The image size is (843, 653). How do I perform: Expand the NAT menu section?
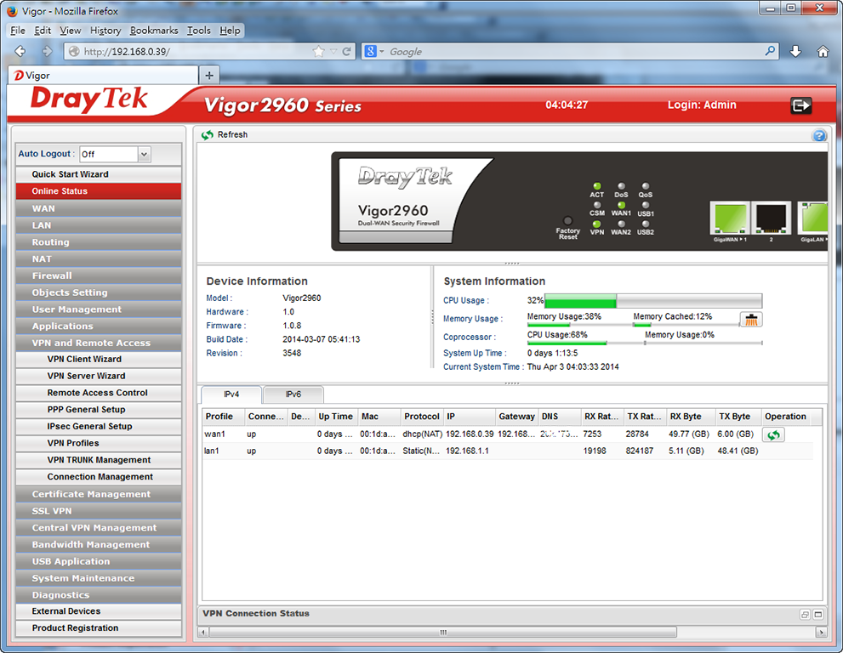99,259
